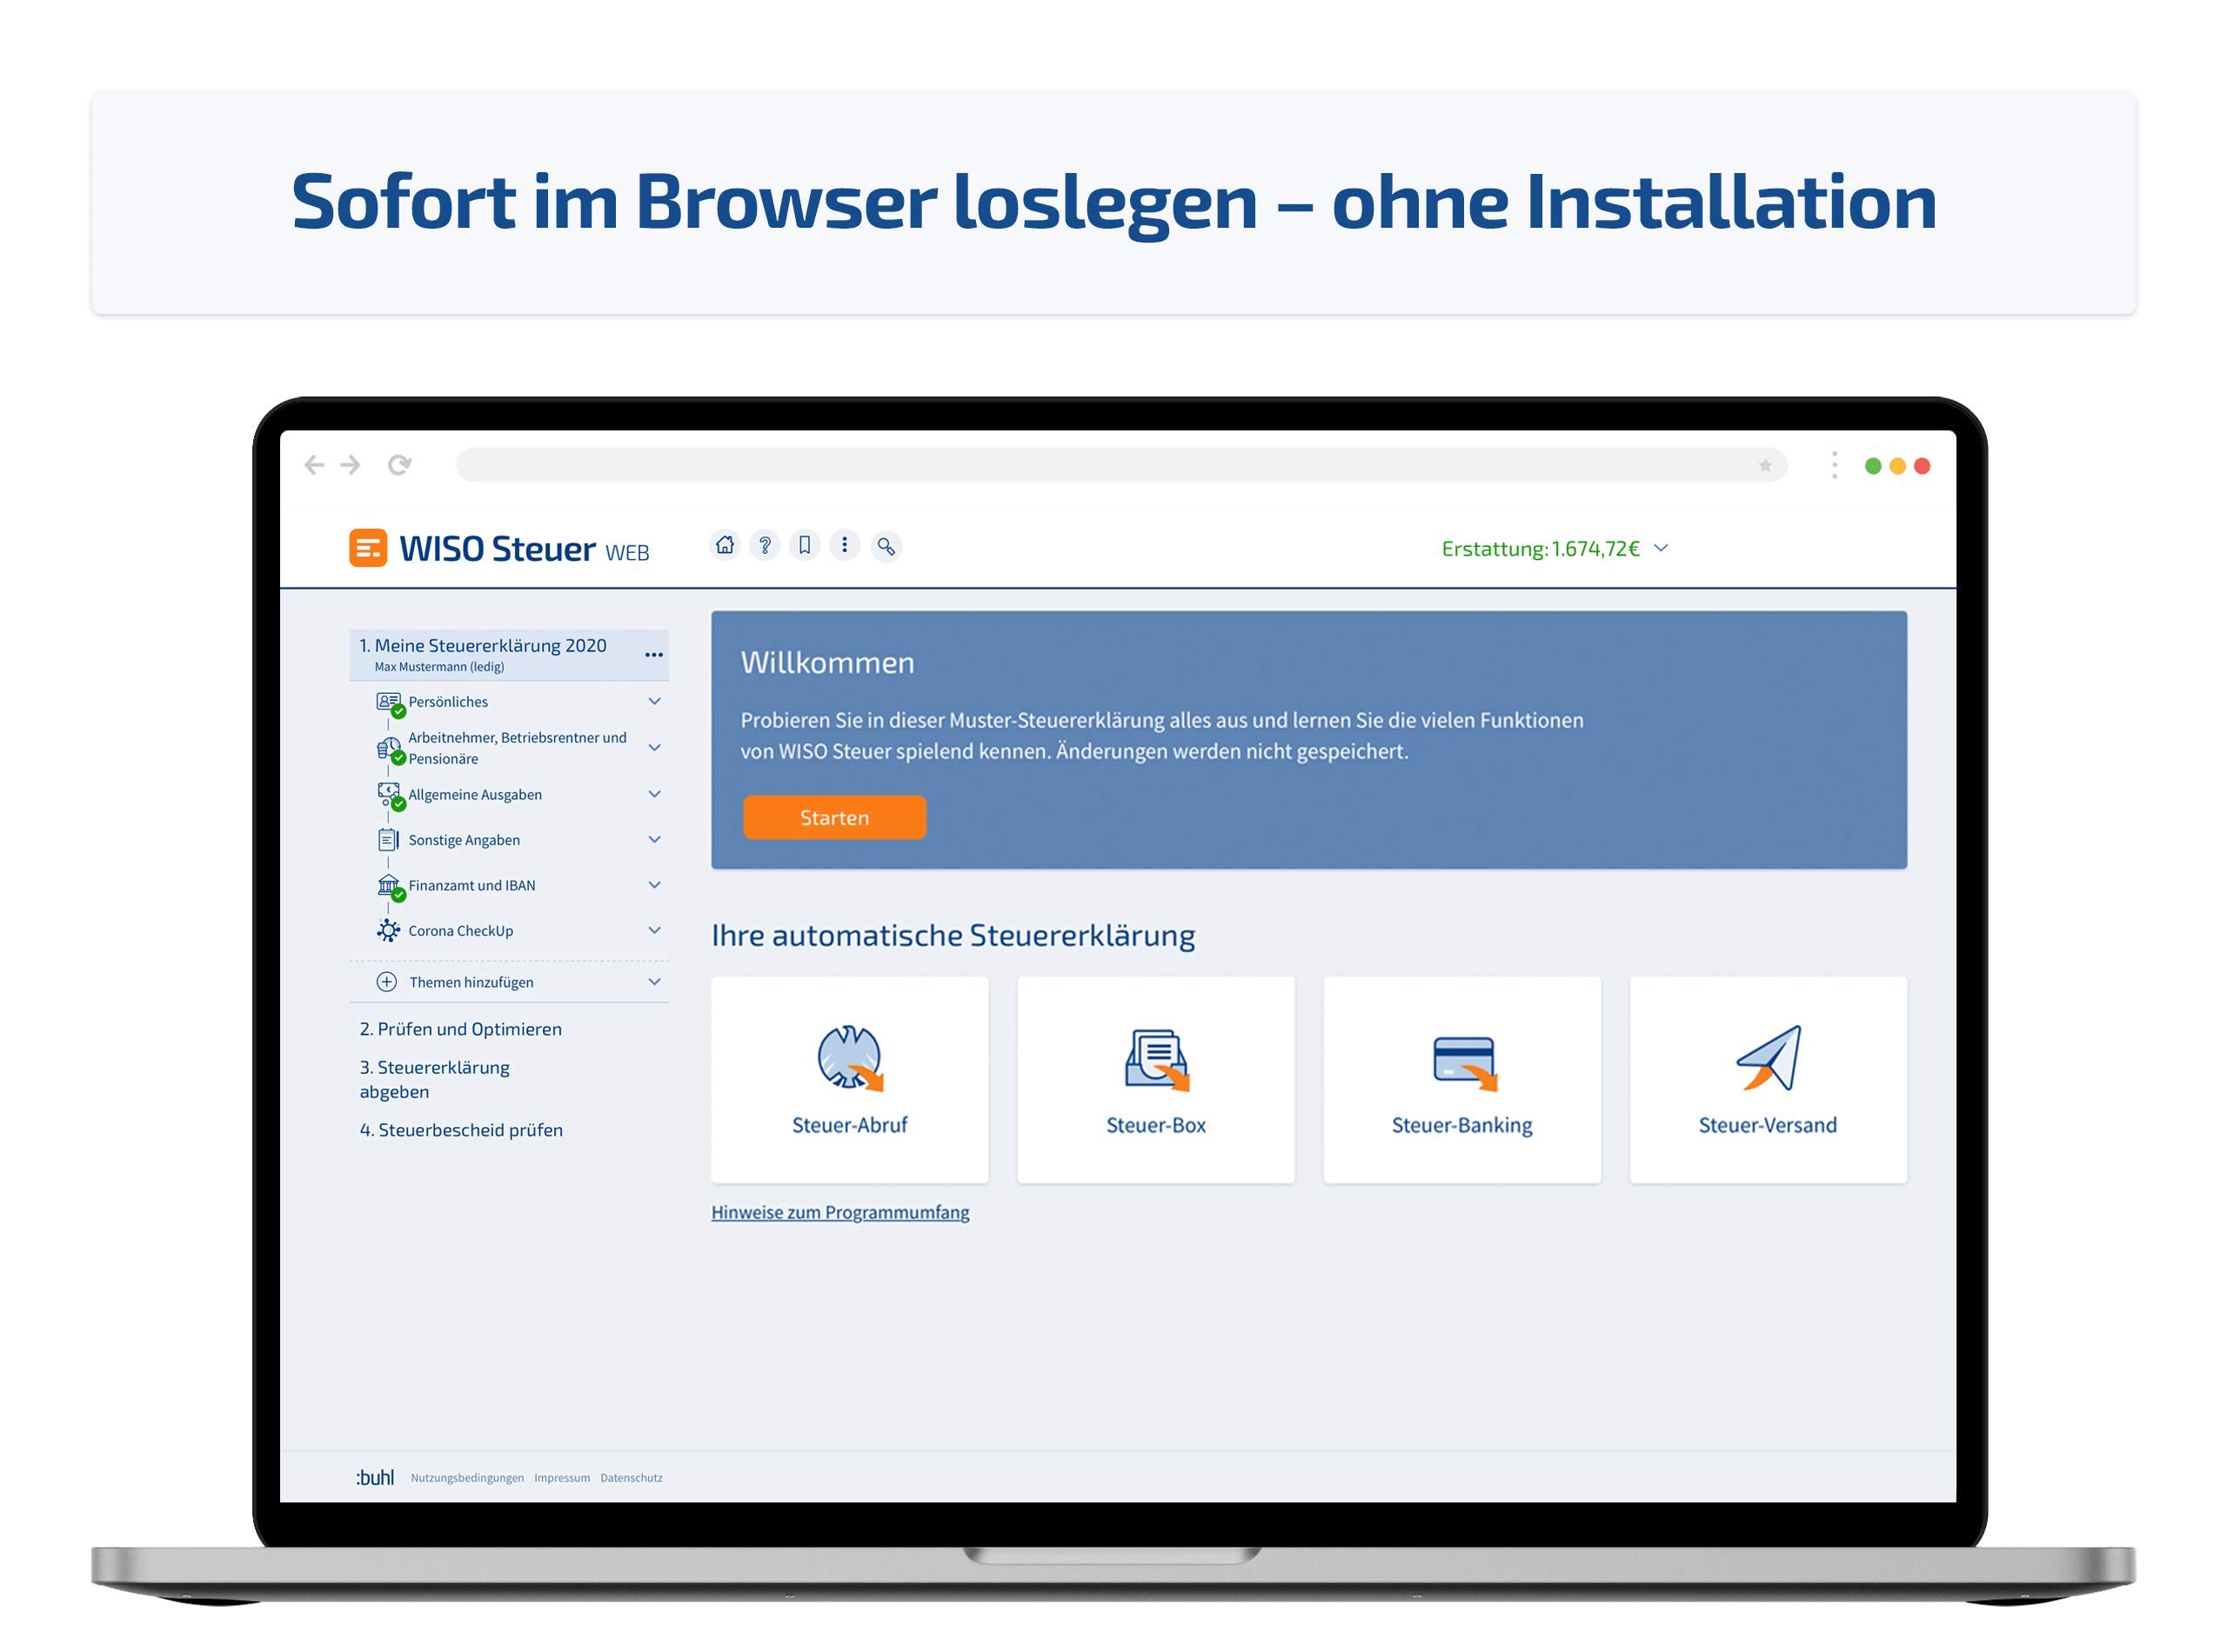
Task: Open the Hinweise zum Programmumfang link
Action: [840, 1212]
